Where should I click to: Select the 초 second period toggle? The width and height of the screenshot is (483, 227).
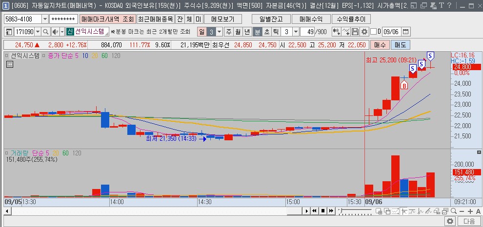point(266,32)
